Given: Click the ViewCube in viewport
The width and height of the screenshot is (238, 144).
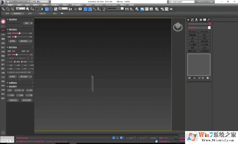Looking at the screenshot, I should pyautogui.click(x=177, y=27).
